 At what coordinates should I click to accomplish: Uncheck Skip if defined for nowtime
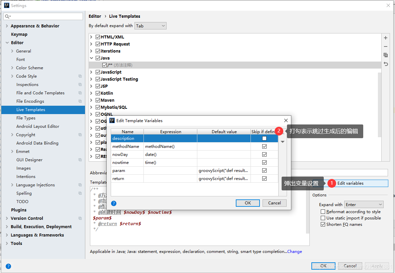(x=264, y=163)
